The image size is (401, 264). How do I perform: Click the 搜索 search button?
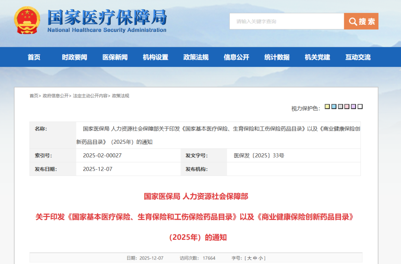pyautogui.click(x=361, y=21)
